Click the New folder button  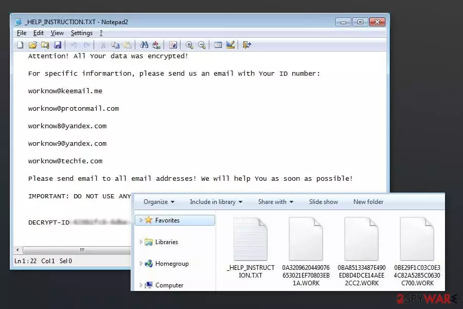pyautogui.click(x=368, y=202)
